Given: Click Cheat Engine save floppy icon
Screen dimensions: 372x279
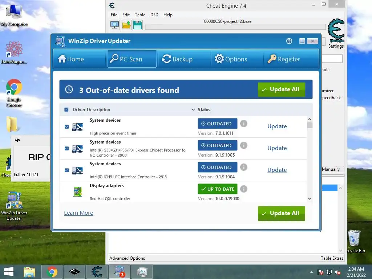Looking at the screenshot, I should 137,25.
